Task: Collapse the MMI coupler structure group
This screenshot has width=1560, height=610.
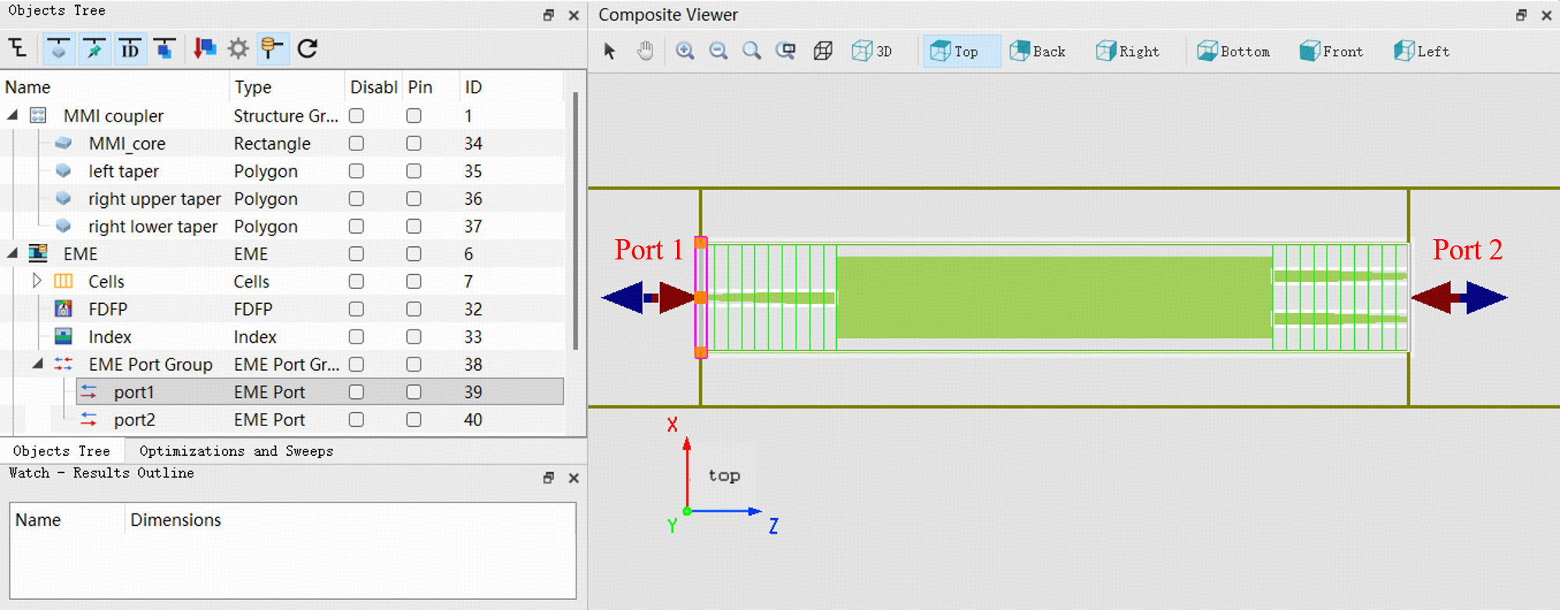Action: (12, 115)
